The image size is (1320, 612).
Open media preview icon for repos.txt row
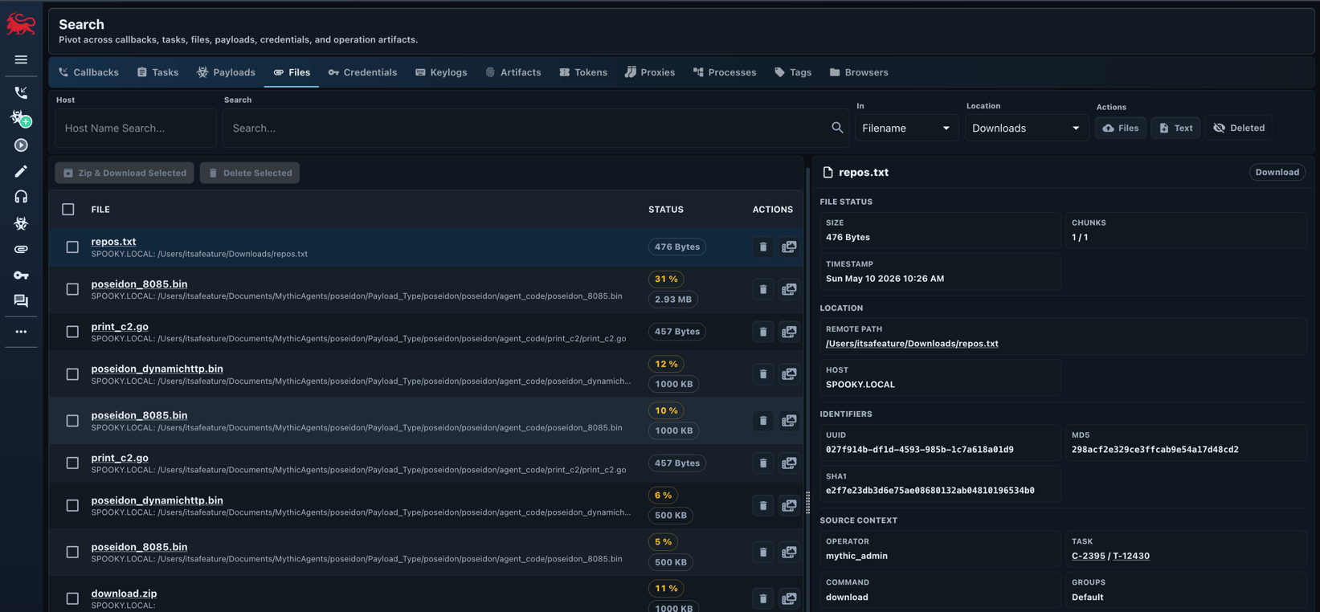(x=789, y=247)
